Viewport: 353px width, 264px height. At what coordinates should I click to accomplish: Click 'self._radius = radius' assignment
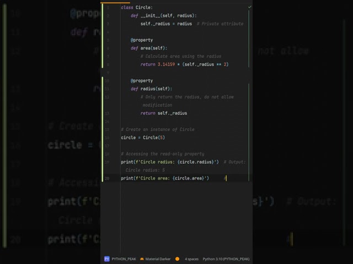167,24
